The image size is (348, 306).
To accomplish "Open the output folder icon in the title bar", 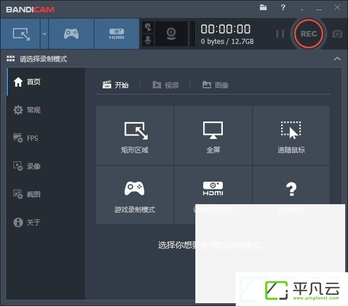I will point(263,7).
